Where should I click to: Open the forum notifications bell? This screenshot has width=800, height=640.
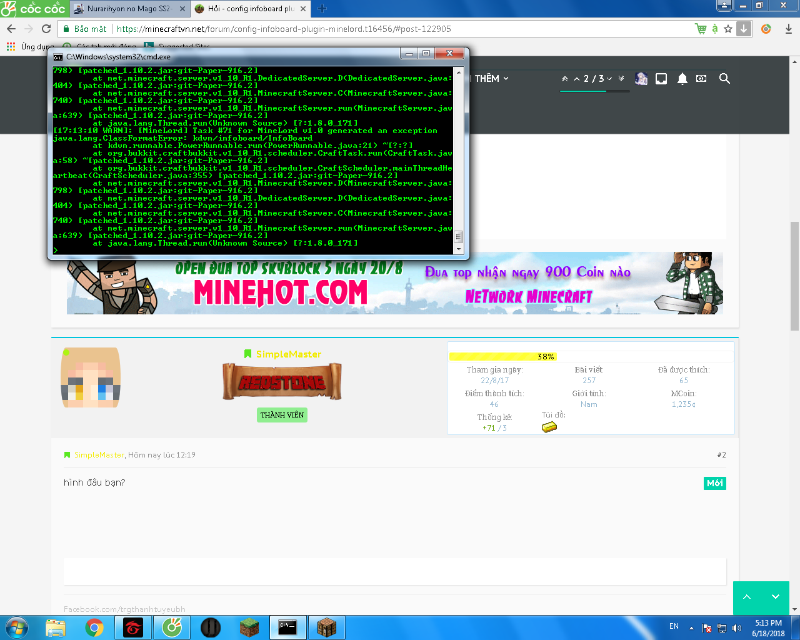[682, 79]
